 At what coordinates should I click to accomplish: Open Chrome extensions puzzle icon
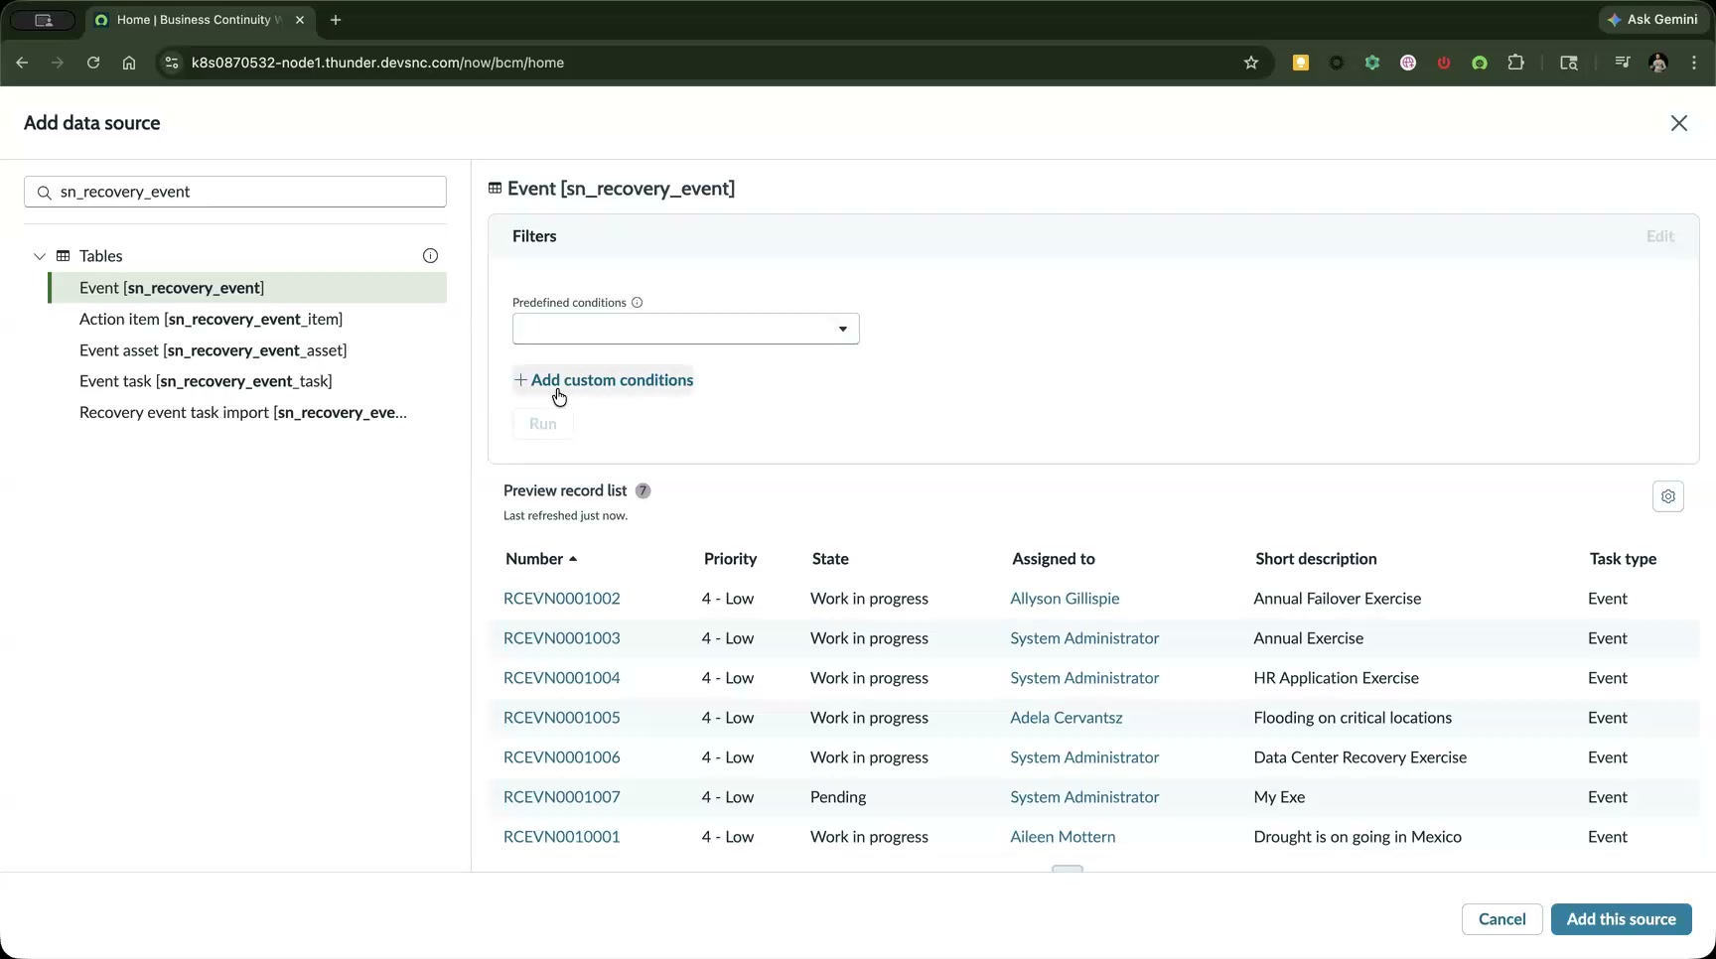[x=1515, y=63]
